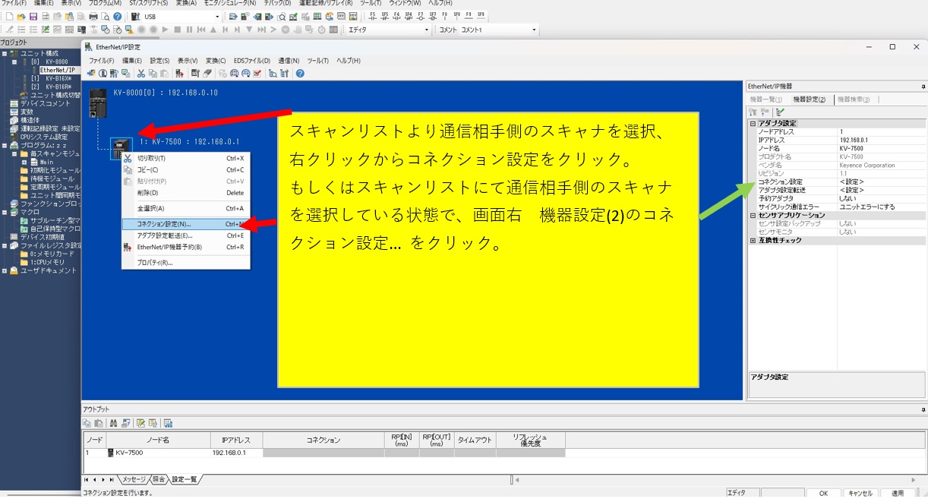Image resolution: width=928 pixels, height=499 pixels.
Task: Click the Save icon in main toolbar
Action: [x=33, y=17]
